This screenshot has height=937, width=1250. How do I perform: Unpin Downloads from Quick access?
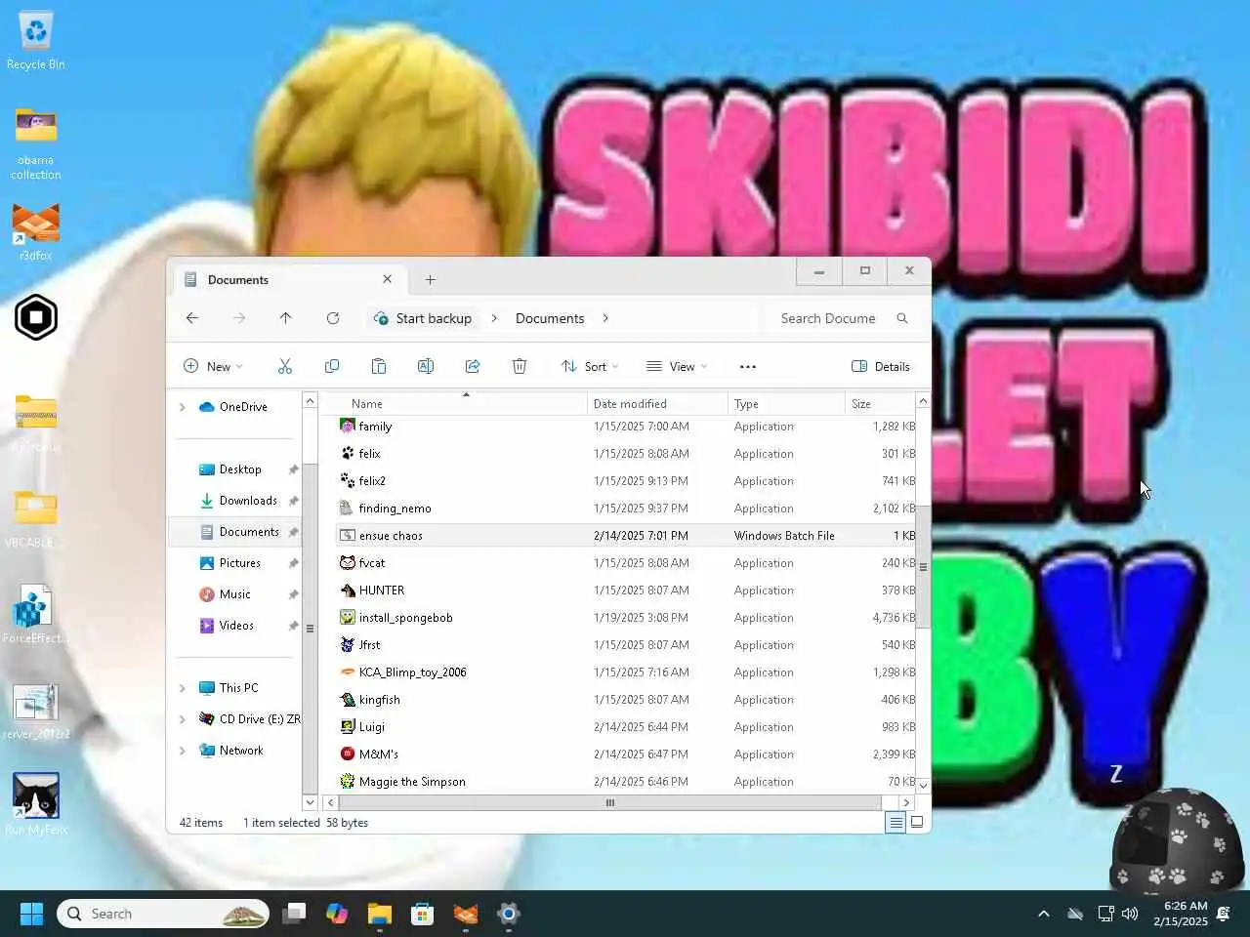tap(293, 501)
